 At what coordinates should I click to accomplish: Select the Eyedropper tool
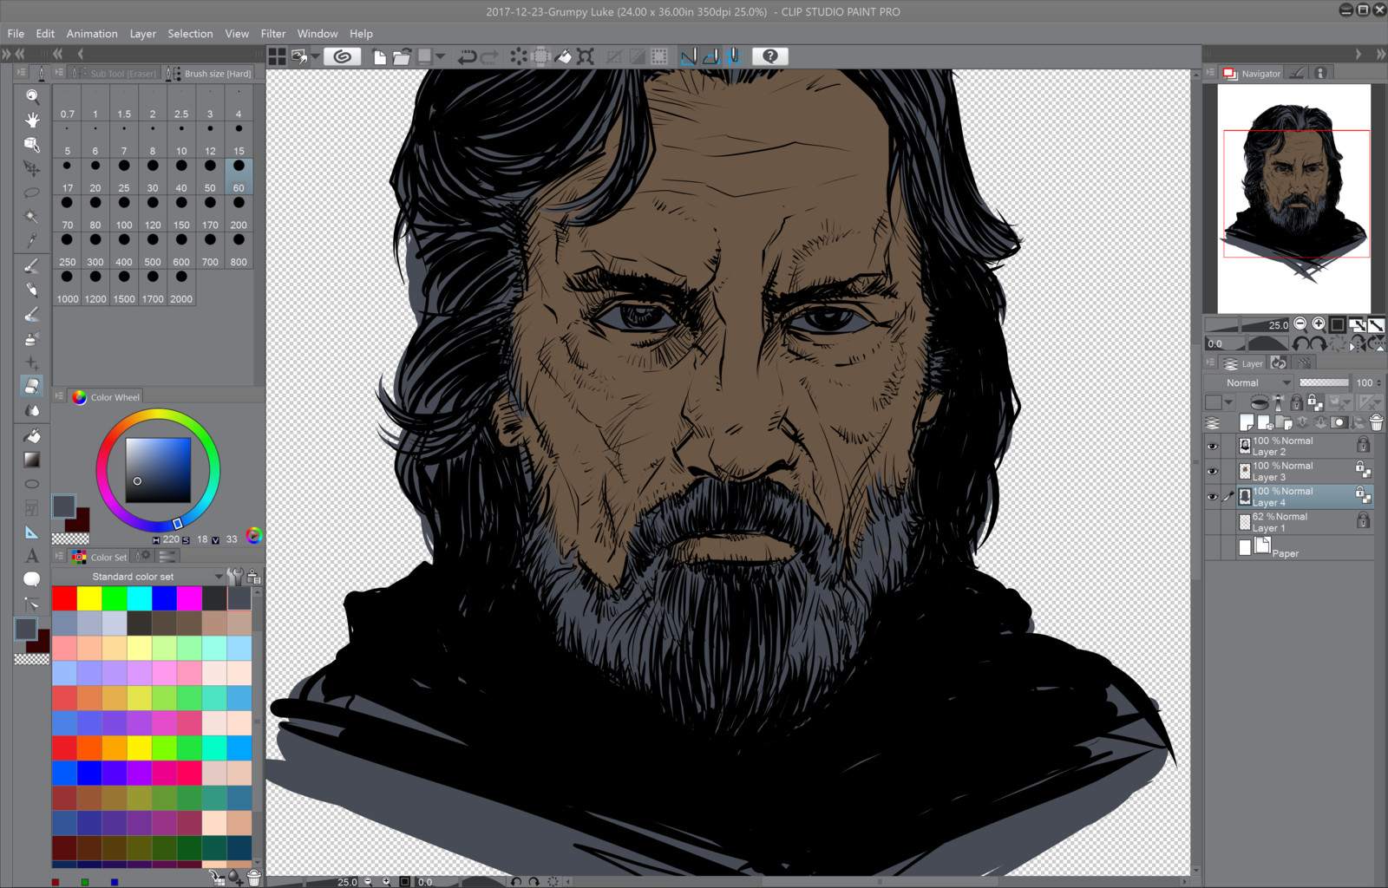[32, 240]
